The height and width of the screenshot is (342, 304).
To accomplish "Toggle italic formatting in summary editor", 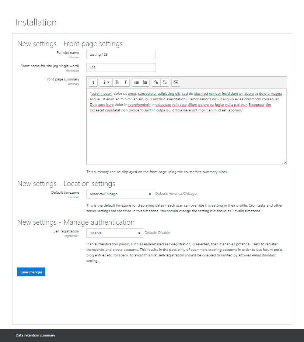I will pyautogui.click(x=125, y=82).
